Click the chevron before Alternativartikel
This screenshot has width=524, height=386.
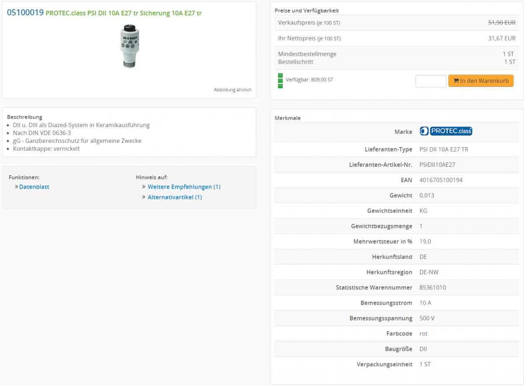click(144, 197)
